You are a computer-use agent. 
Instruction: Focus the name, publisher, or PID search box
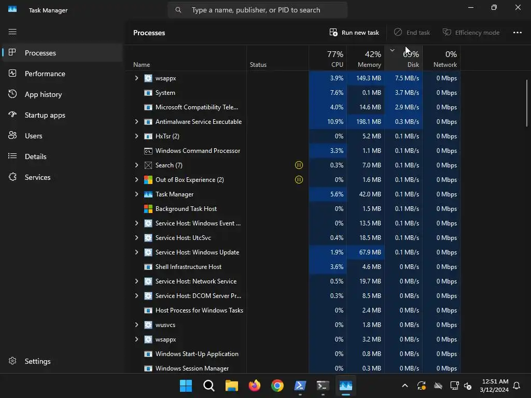tap(257, 10)
